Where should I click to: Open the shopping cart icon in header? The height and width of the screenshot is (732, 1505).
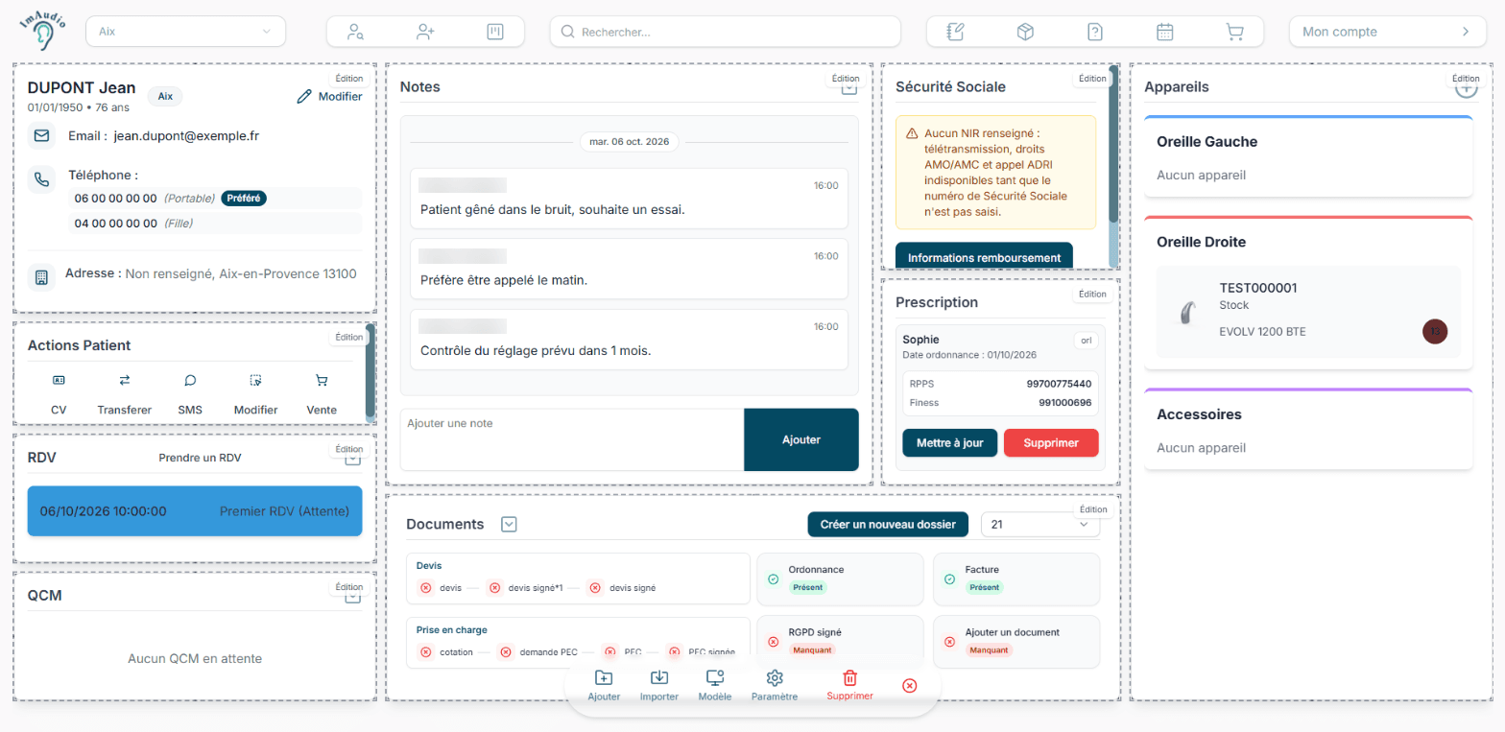pos(1234,32)
